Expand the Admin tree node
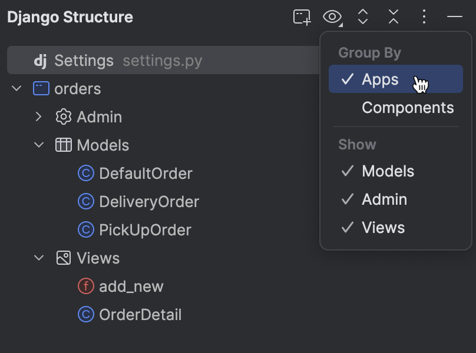 tap(39, 116)
